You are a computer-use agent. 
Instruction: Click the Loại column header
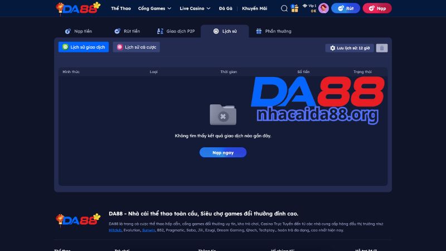(154, 72)
